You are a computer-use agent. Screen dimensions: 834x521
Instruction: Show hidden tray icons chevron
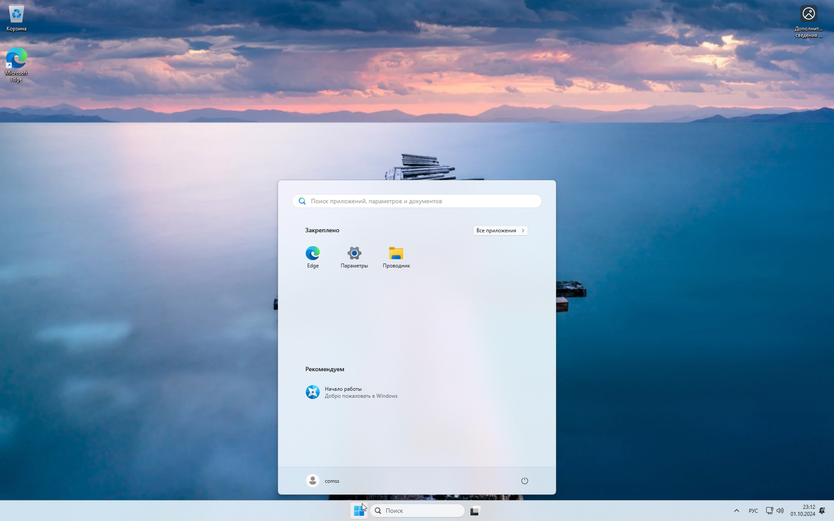[736, 510]
